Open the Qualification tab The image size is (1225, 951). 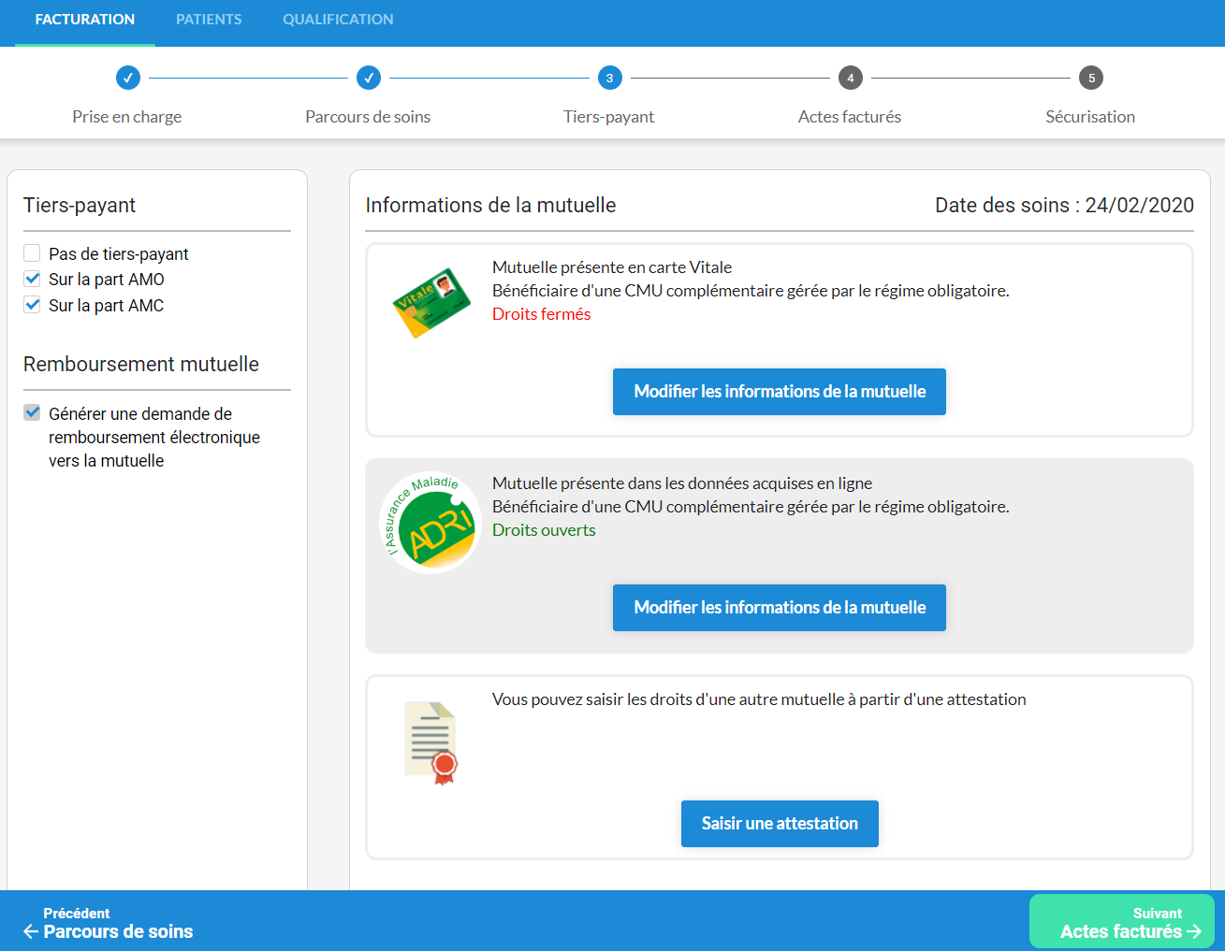click(338, 20)
